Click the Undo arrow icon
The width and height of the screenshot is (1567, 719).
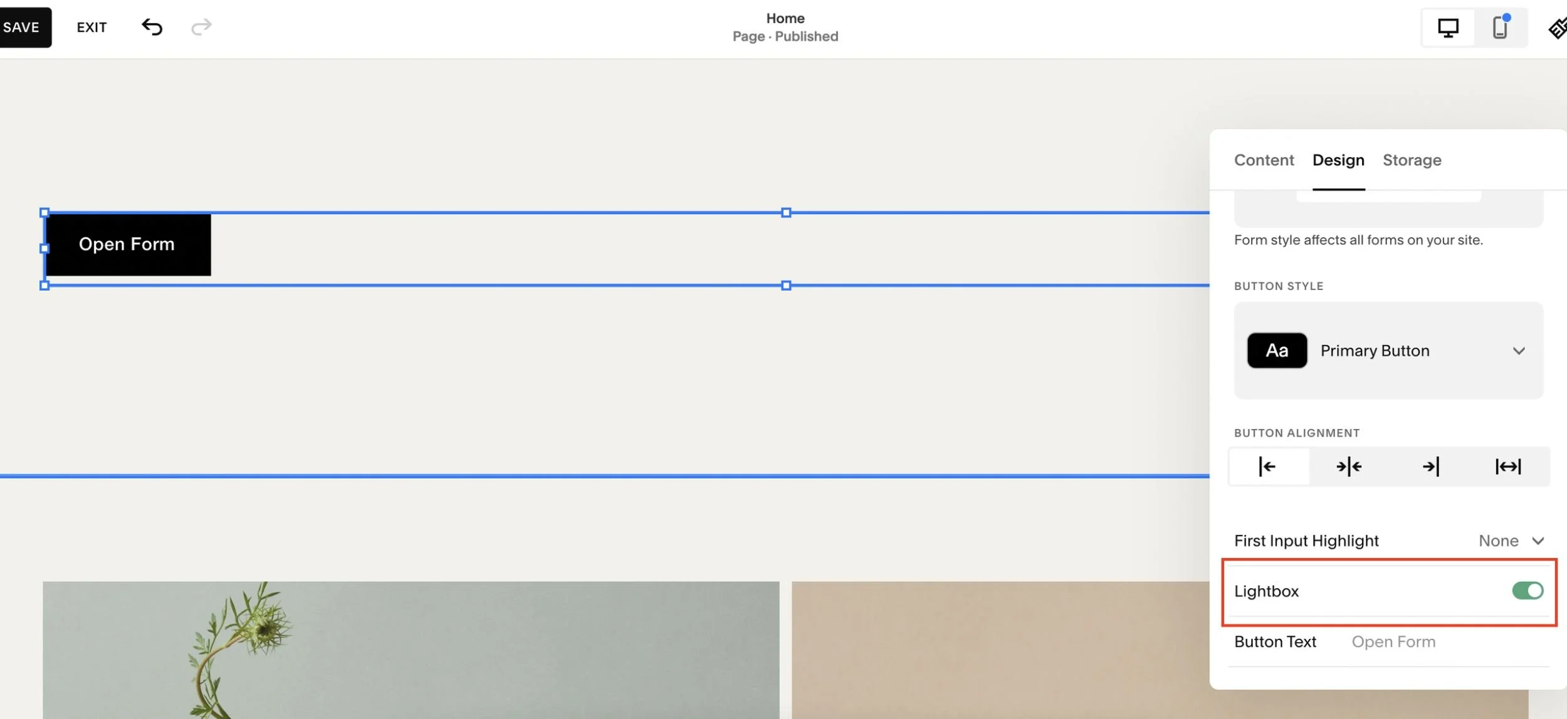point(152,27)
